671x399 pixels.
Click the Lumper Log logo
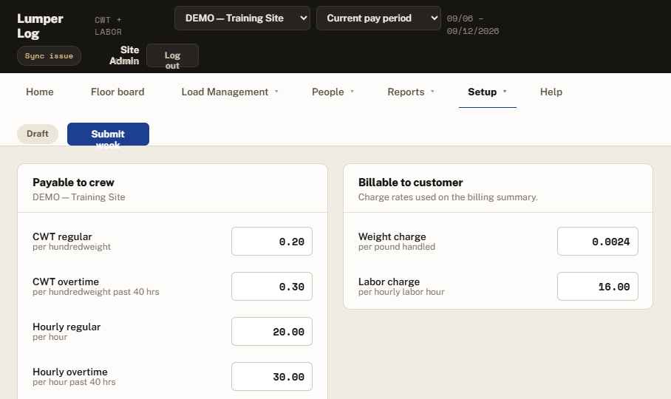(x=40, y=26)
